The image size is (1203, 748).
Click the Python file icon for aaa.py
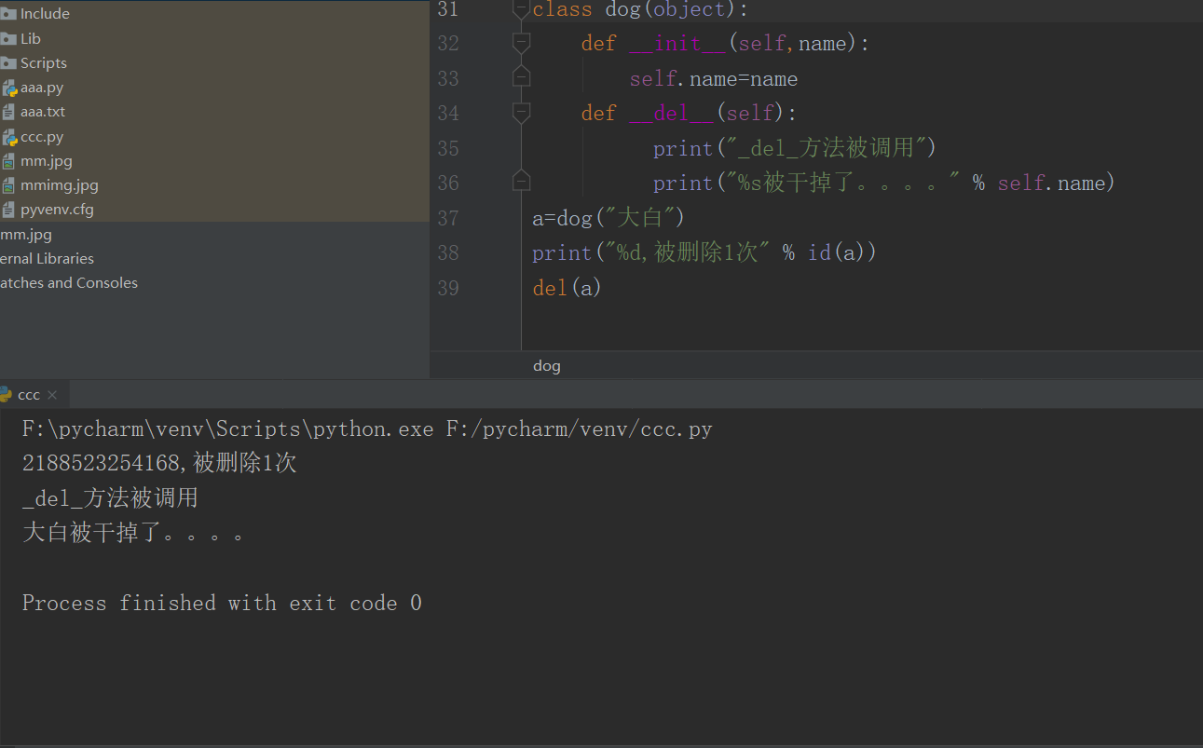coord(9,88)
